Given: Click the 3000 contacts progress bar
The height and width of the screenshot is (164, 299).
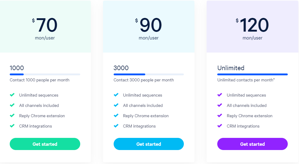Looking at the screenshot, I should [x=149, y=74].
